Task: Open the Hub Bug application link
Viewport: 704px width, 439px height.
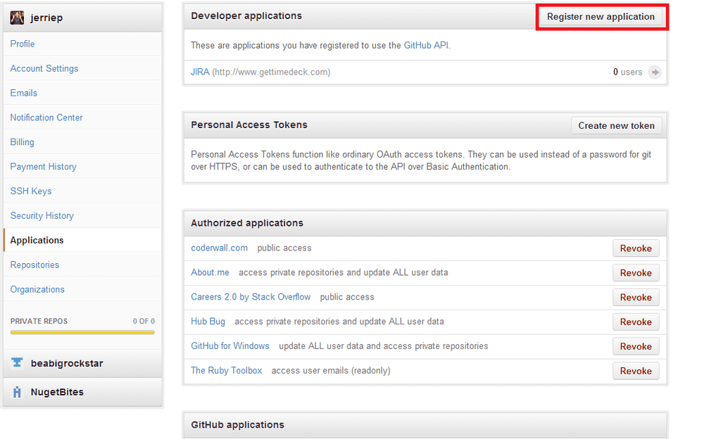Action: point(208,322)
